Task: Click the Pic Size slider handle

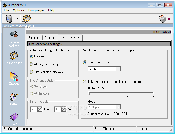Action: tap(89, 93)
